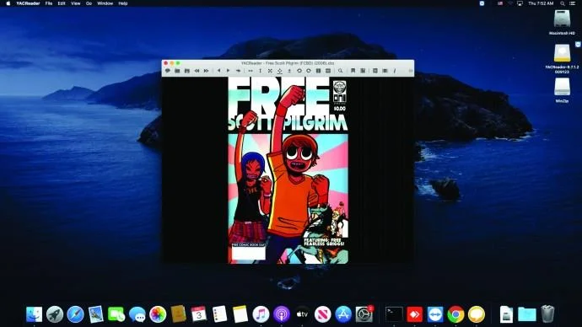This screenshot has width=582, height=327.
Task: Select the WinZip volume on desktop
Action: [x=562, y=89]
